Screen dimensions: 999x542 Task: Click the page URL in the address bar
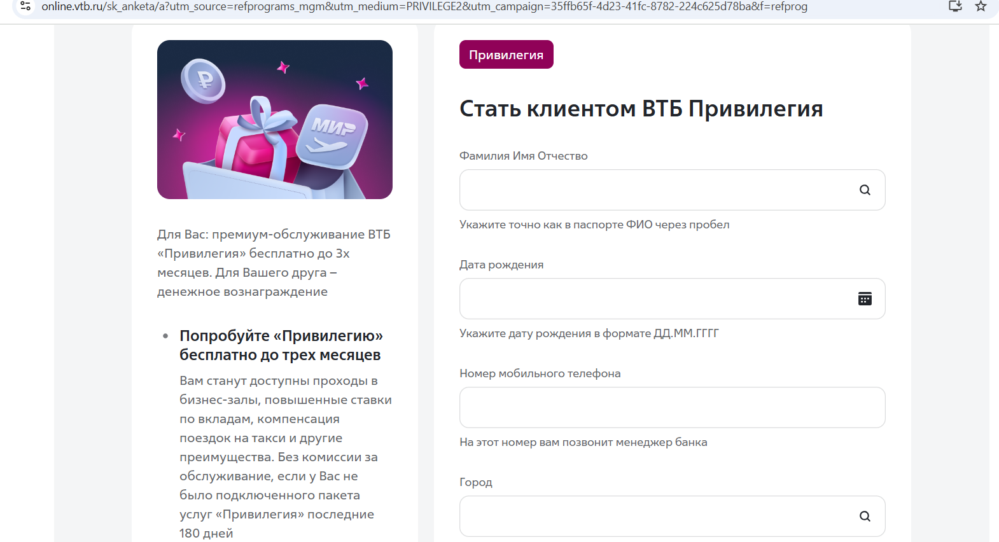[424, 6]
